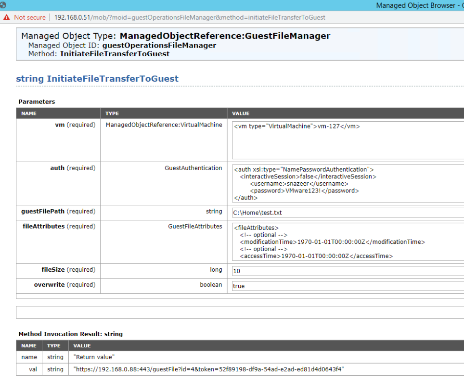Click the ManagedObjectReference:VirtualMachine type cell
The width and height of the screenshot is (464, 379).
click(x=164, y=125)
